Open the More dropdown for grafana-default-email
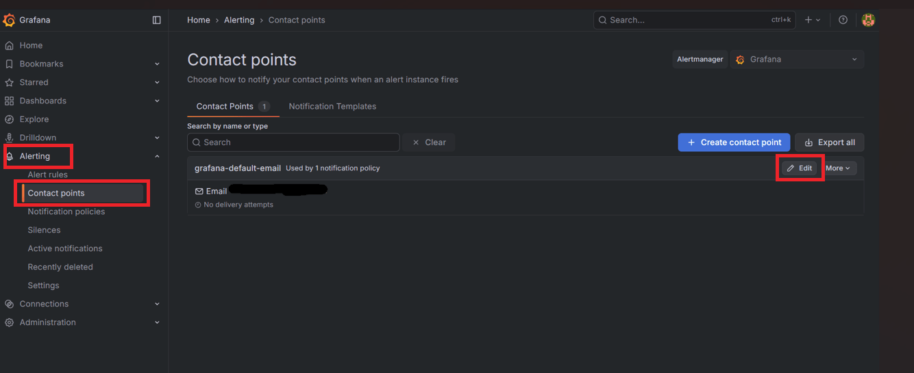 tap(837, 168)
